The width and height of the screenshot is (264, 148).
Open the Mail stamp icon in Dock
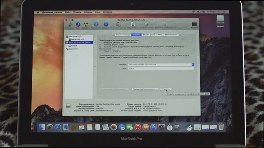(66, 127)
